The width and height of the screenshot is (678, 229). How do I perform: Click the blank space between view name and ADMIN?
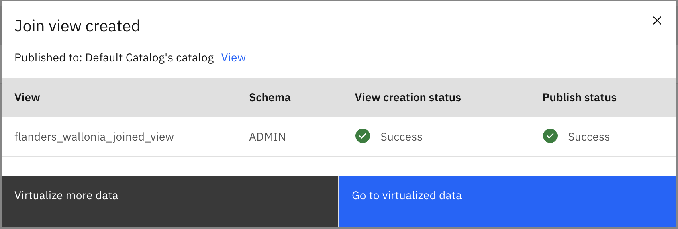(x=211, y=137)
